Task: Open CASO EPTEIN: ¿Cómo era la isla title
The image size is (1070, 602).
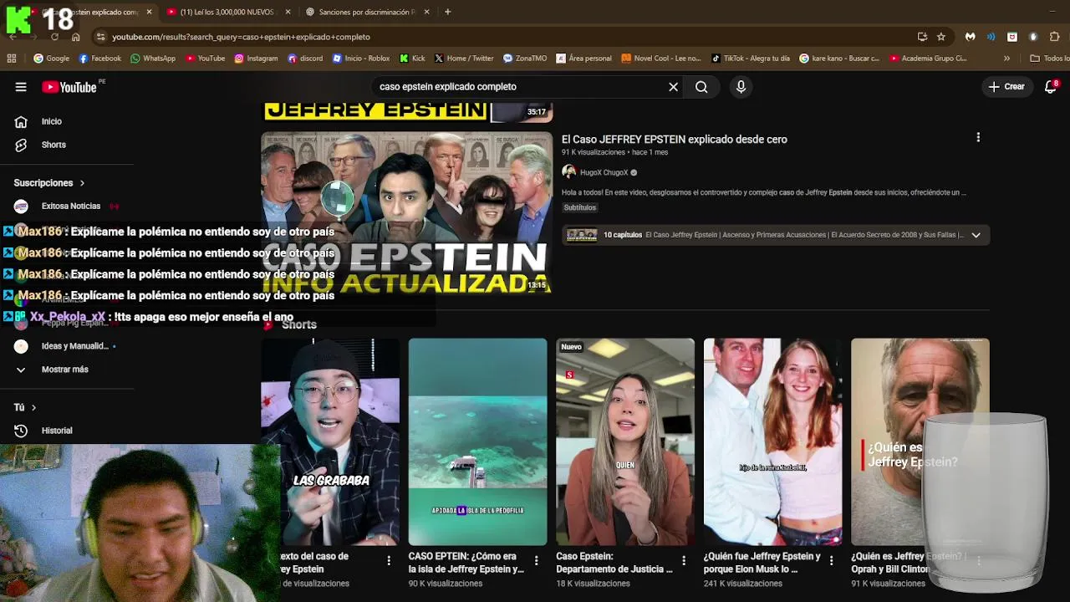Action: pyautogui.click(x=466, y=563)
